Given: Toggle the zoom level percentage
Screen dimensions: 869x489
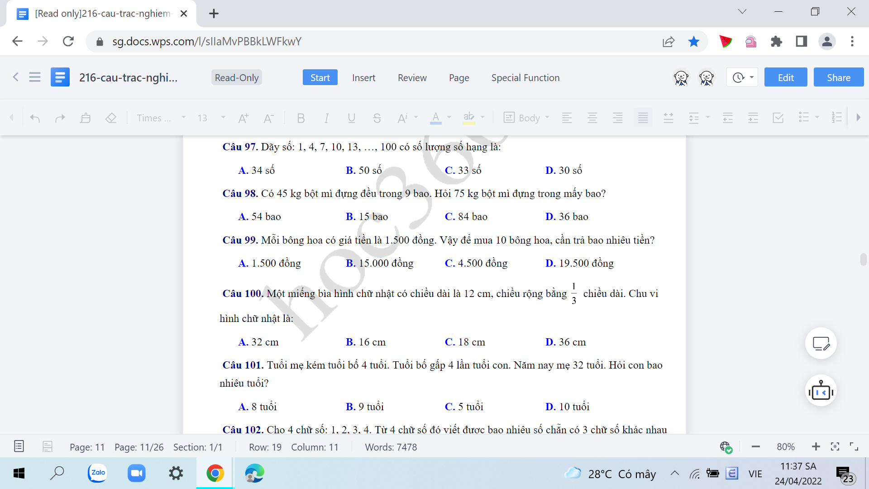Looking at the screenshot, I should pyautogui.click(x=785, y=446).
